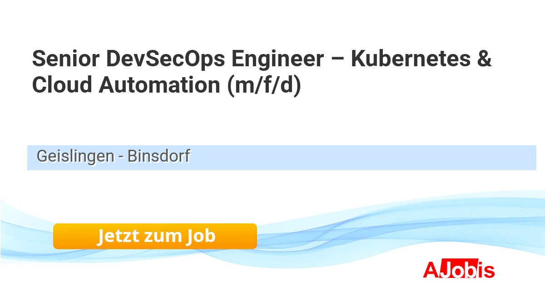Image resolution: width=545 pixels, height=286 pixels.
Task: Click the empty light blue location bar area
Action: (x=363, y=158)
